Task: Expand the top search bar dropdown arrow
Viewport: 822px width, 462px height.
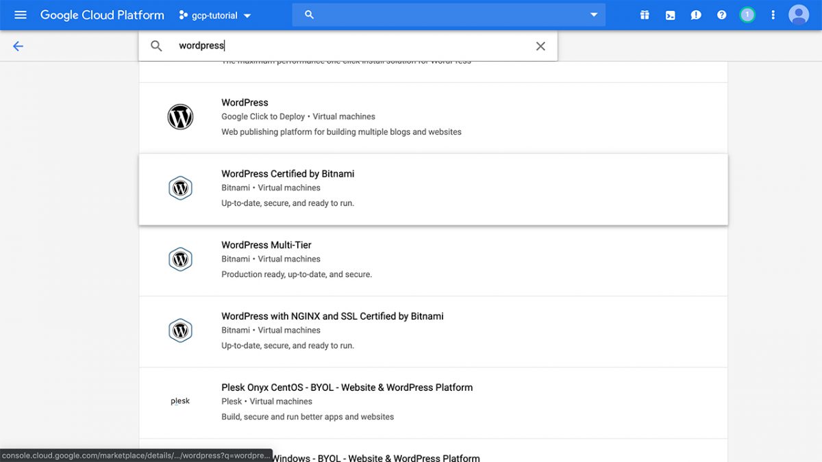Action: [593, 14]
